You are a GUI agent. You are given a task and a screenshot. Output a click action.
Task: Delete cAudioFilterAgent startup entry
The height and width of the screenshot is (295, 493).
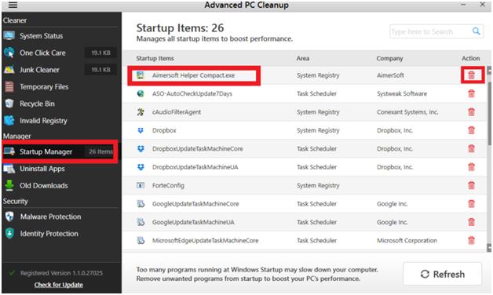[x=471, y=112]
